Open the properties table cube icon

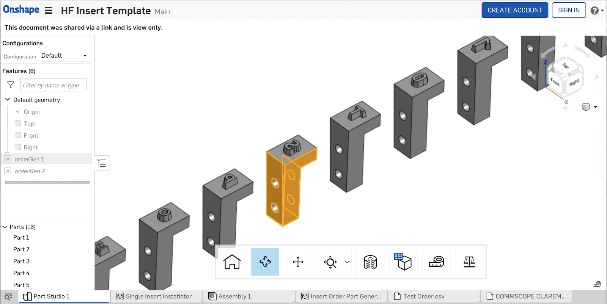[403, 262]
